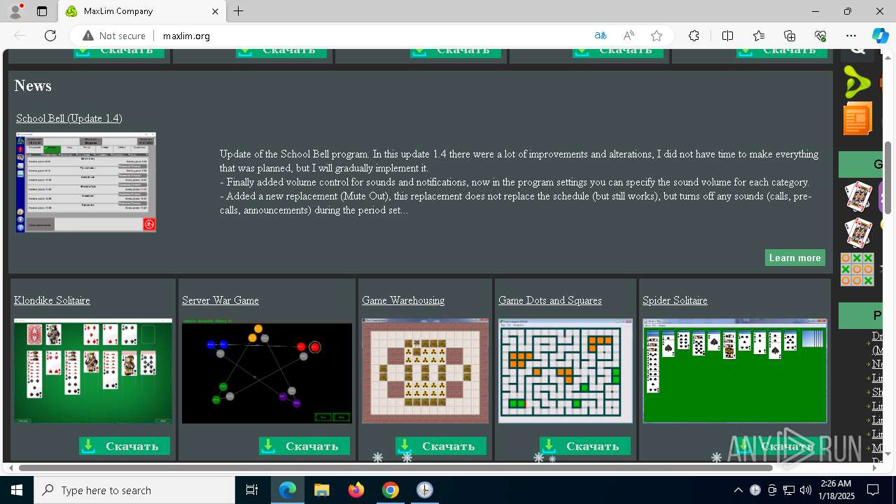The height and width of the screenshot is (504, 896).
Task: Enable split screen view icon
Action: click(x=727, y=36)
